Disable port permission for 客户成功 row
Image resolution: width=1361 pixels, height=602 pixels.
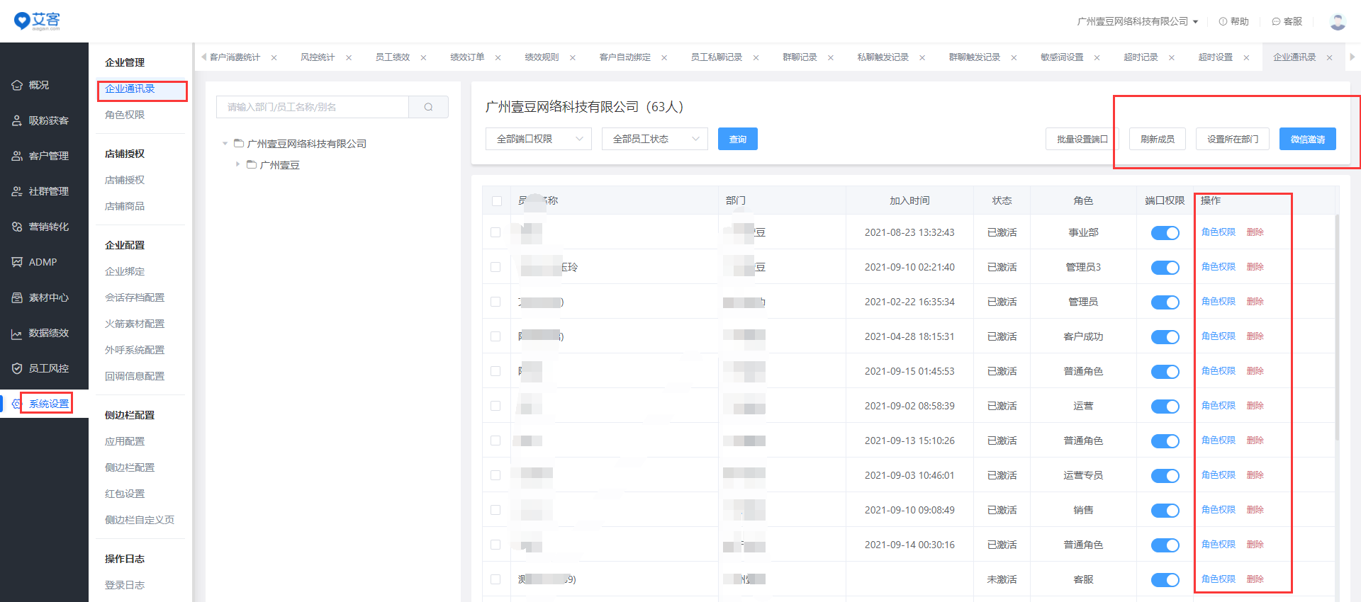click(x=1165, y=337)
